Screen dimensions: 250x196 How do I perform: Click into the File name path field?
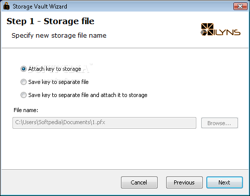tap(104, 123)
